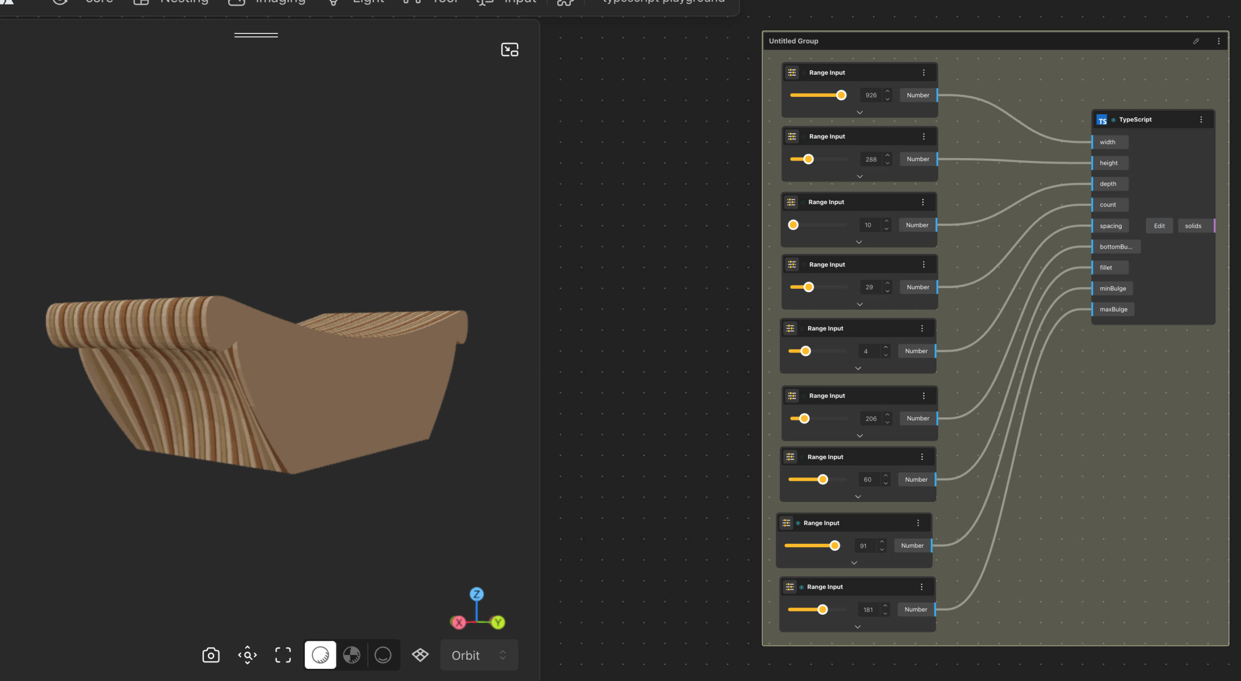Enable the outline-only render mode
The width and height of the screenshot is (1241, 681).
[383, 655]
